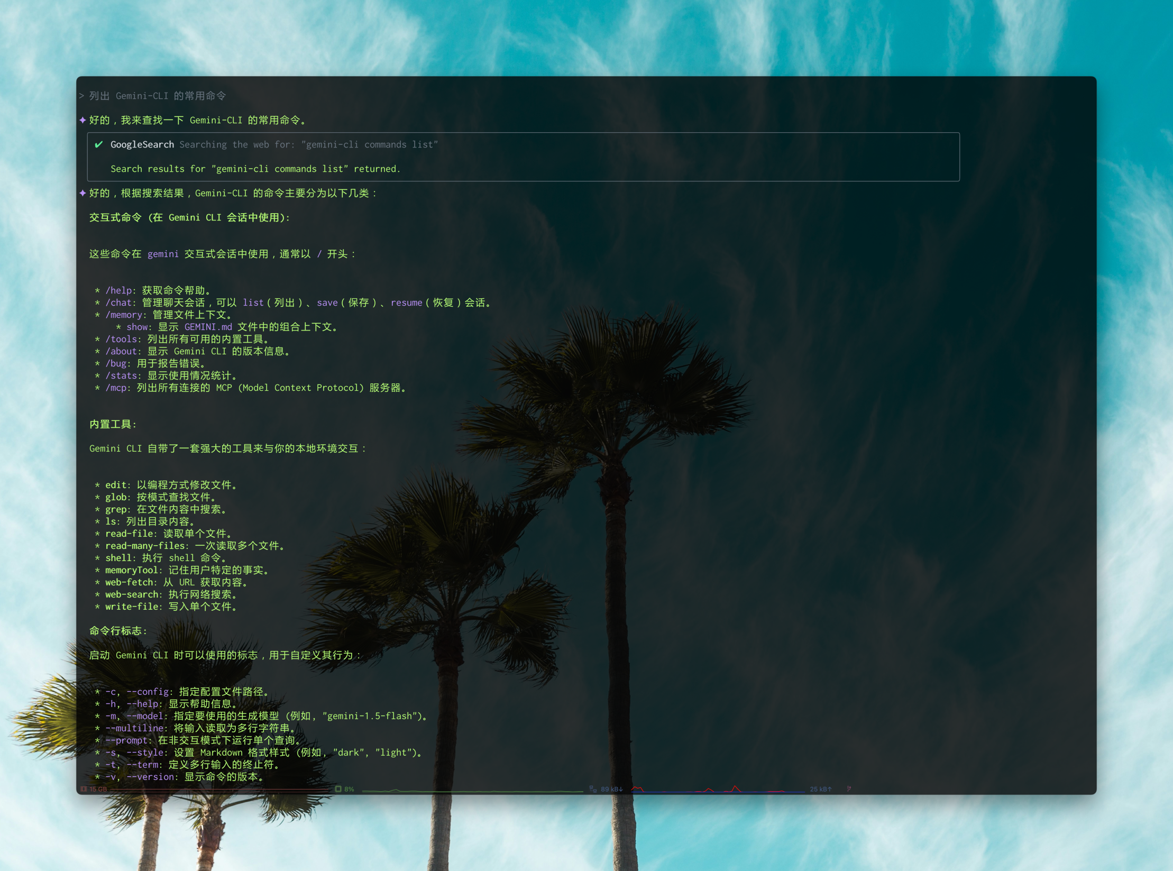Click the green checkmark next to GoogleSearch

click(98, 144)
